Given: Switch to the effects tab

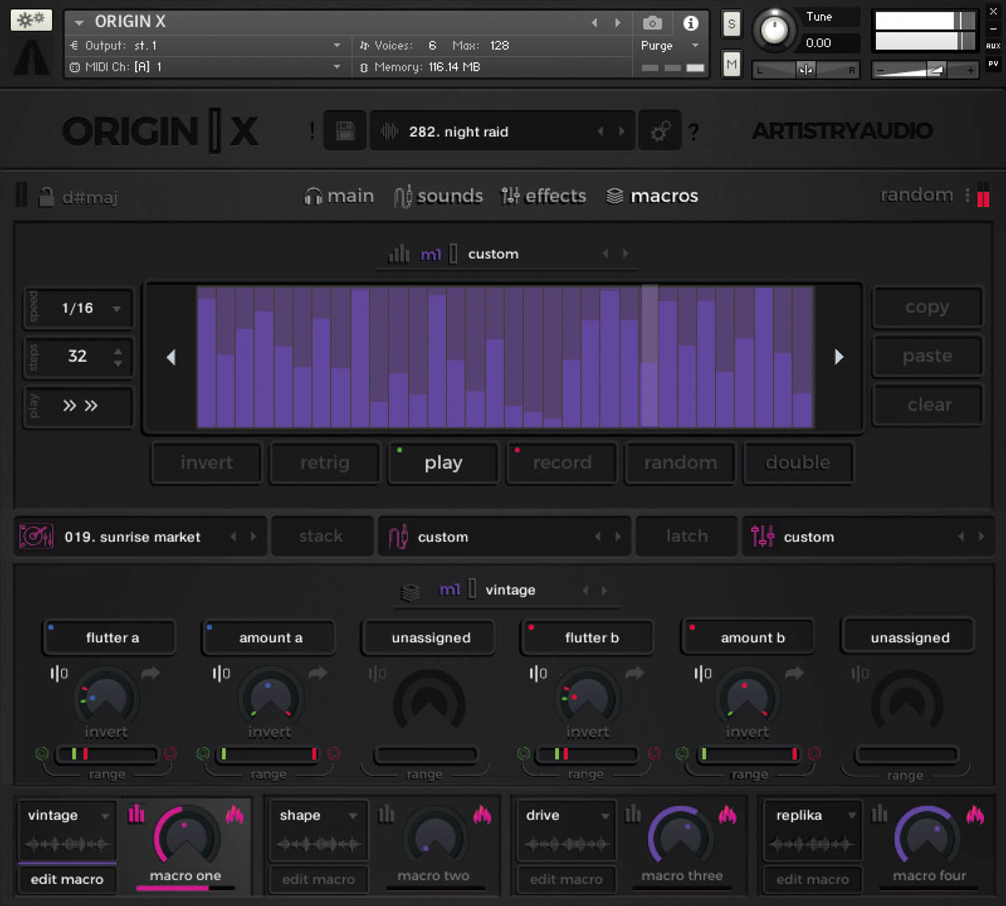Looking at the screenshot, I should (543, 196).
